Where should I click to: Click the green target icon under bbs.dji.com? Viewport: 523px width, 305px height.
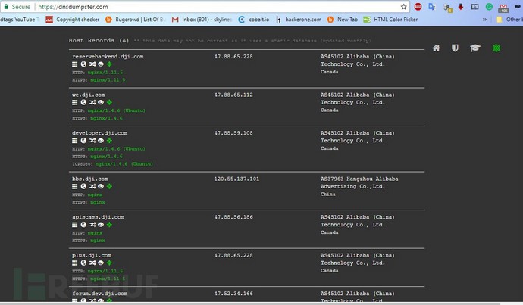[x=109, y=186]
